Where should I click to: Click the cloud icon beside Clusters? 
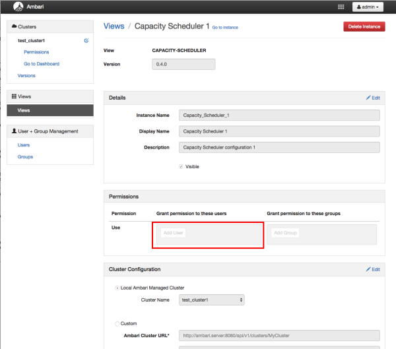coord(14,26)
